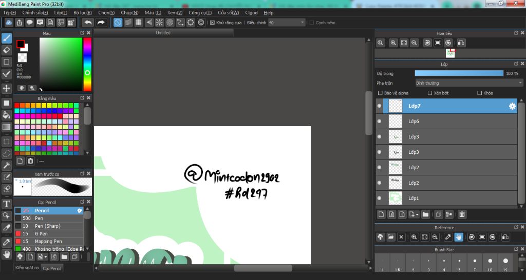Click the Redo arrow
This screenshot has height=280, width=526.
click(x=101, y=23)
